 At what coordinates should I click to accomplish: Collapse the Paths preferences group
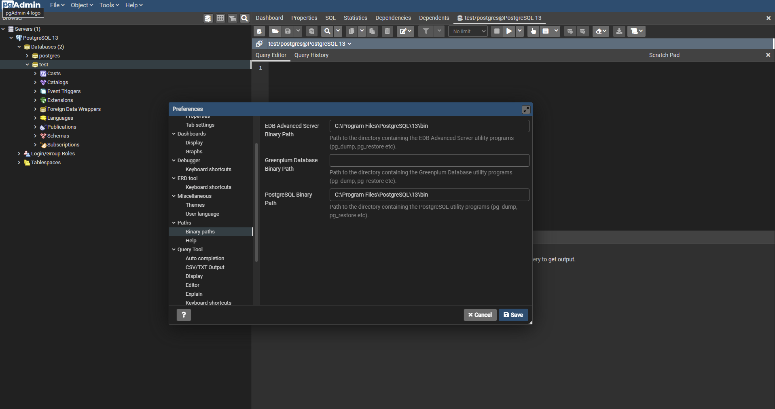point(174,223)
